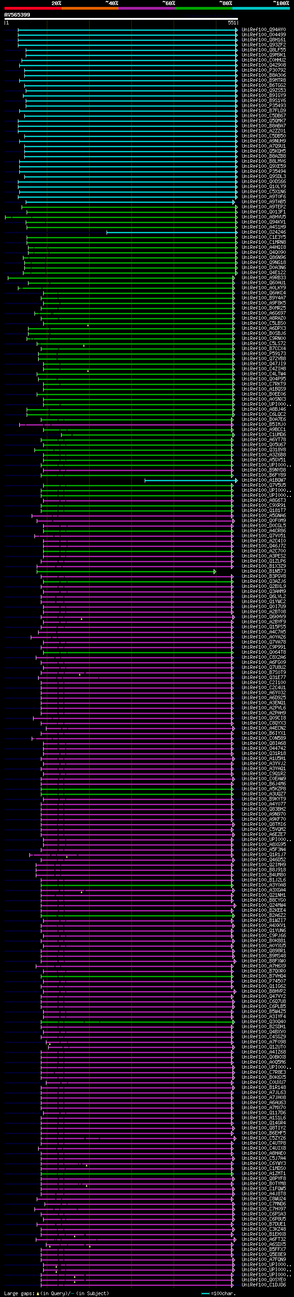Pick the UniRef100_A9TAB5 label
The width and height of the screenshot is (294, 1297).
264,202
